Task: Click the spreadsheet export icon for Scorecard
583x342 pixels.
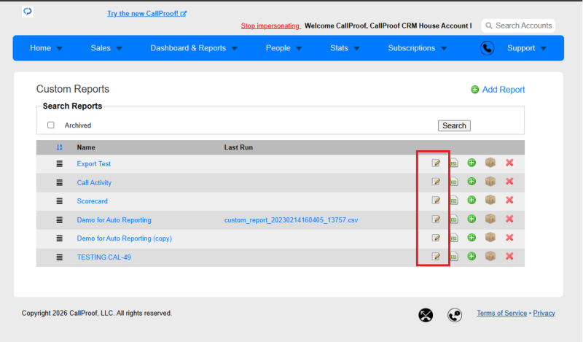Action: pyautogui.click(x=453, y=201)
